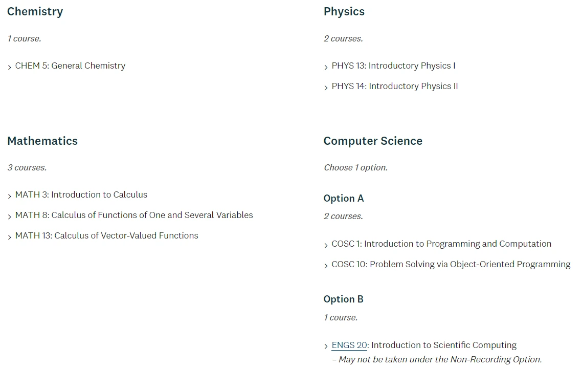Expand the COSC 10 course chevron

point(326,266)
